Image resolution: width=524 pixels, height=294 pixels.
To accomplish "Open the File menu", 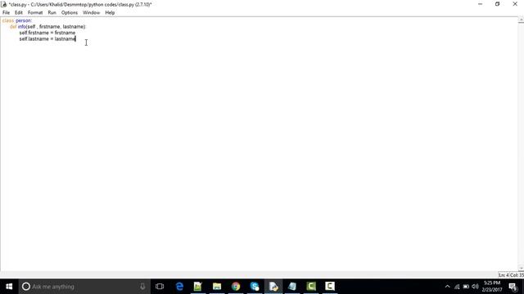I will click(6, 13).
